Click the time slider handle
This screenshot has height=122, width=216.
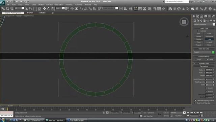click(10, 106)
